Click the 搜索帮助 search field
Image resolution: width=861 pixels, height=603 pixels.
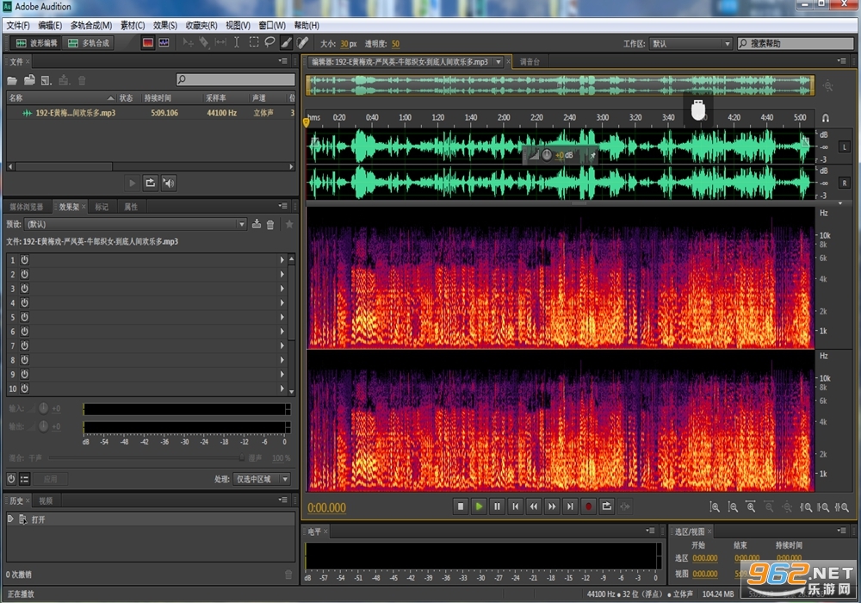(x=795, y=43)
